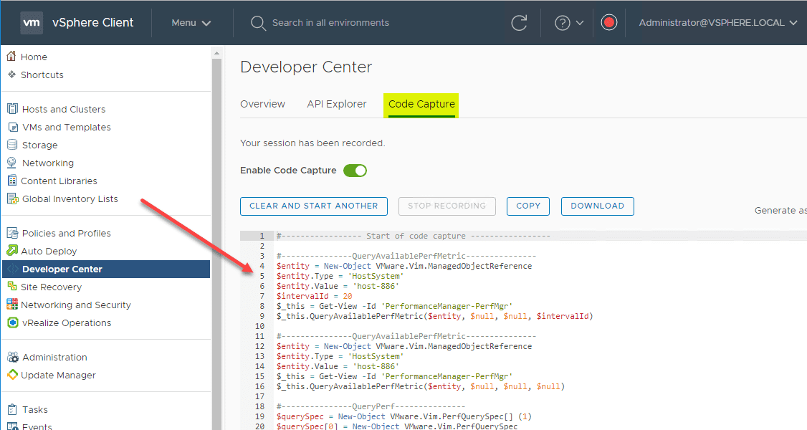
Task: Click the Networking globe icon
Action: coord(11,163)
